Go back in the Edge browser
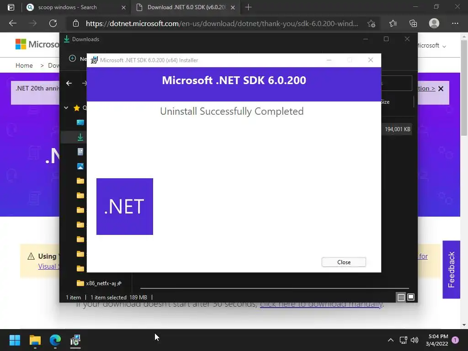This screenshot has height=351, width=468. [13, 23]
